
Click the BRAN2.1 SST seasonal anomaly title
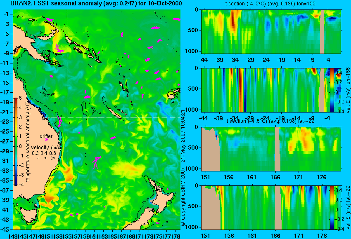click(96, 3)
